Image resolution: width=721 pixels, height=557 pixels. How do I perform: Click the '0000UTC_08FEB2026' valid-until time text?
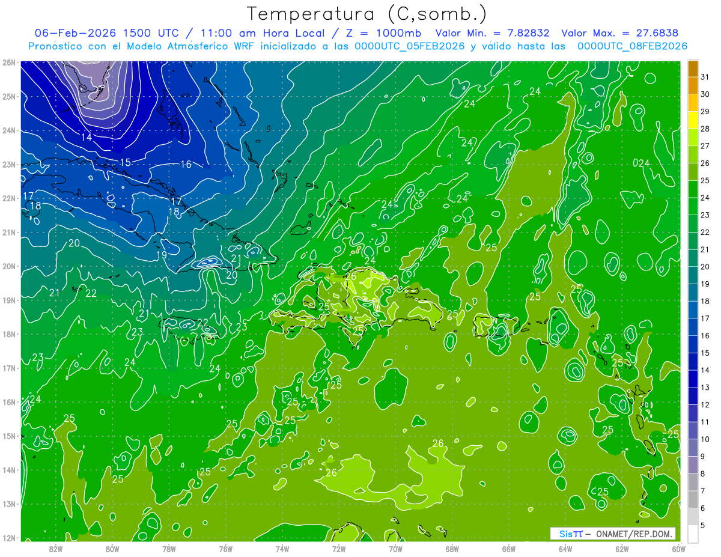point(632,46)
